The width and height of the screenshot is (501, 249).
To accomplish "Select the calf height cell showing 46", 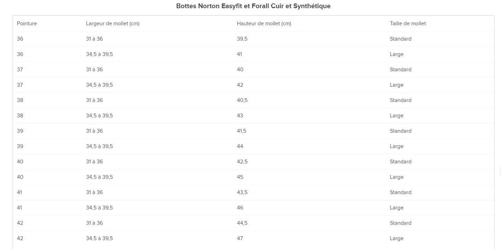I will click(240, 208).
